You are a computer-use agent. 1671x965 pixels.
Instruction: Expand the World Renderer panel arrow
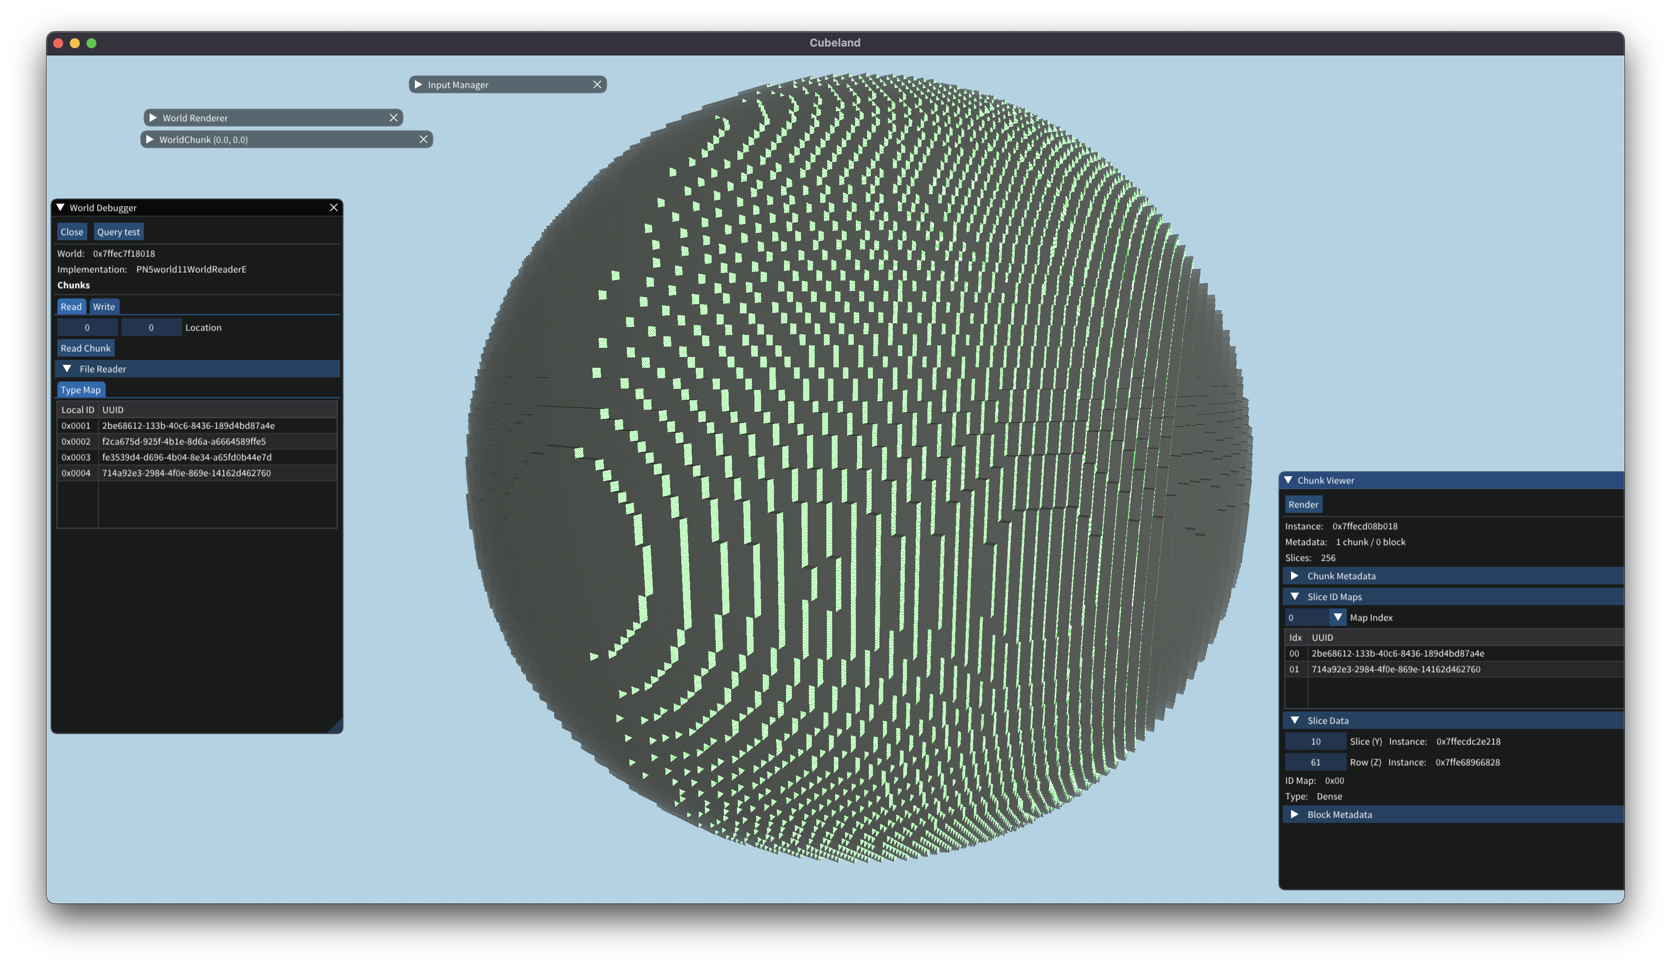pos(153,117)
